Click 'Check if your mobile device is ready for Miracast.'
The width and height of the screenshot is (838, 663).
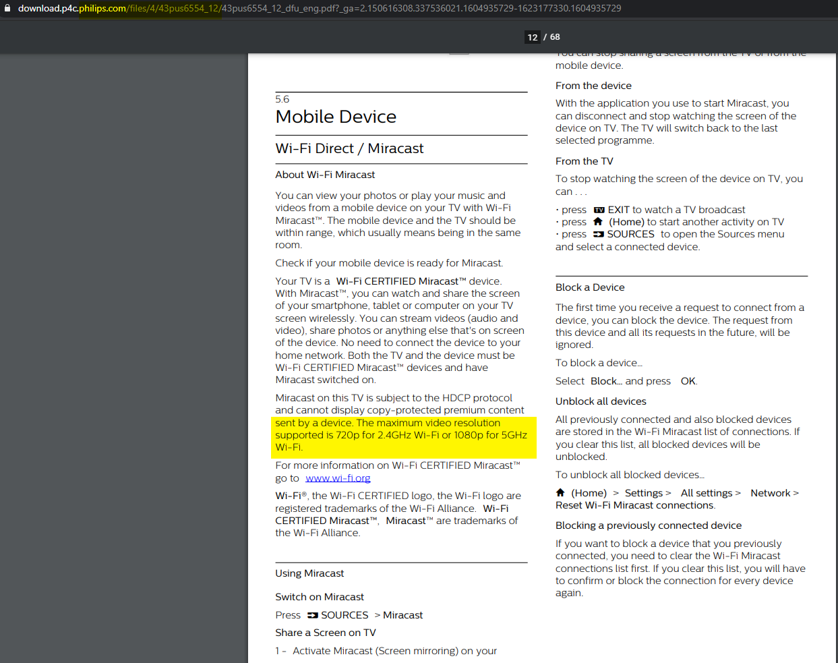coord(389,263)
